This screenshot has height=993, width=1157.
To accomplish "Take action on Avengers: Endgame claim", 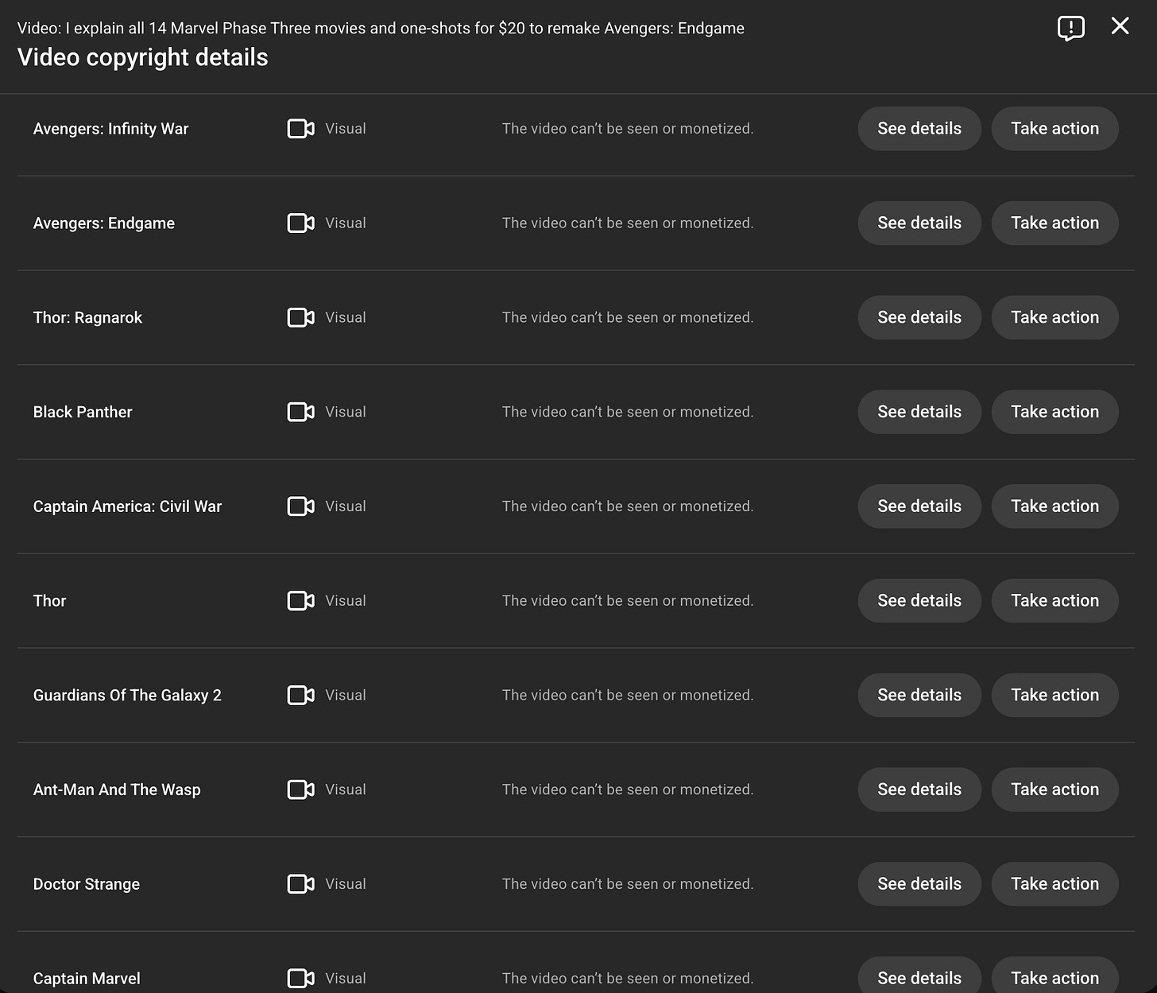I will click(1054, 223).
